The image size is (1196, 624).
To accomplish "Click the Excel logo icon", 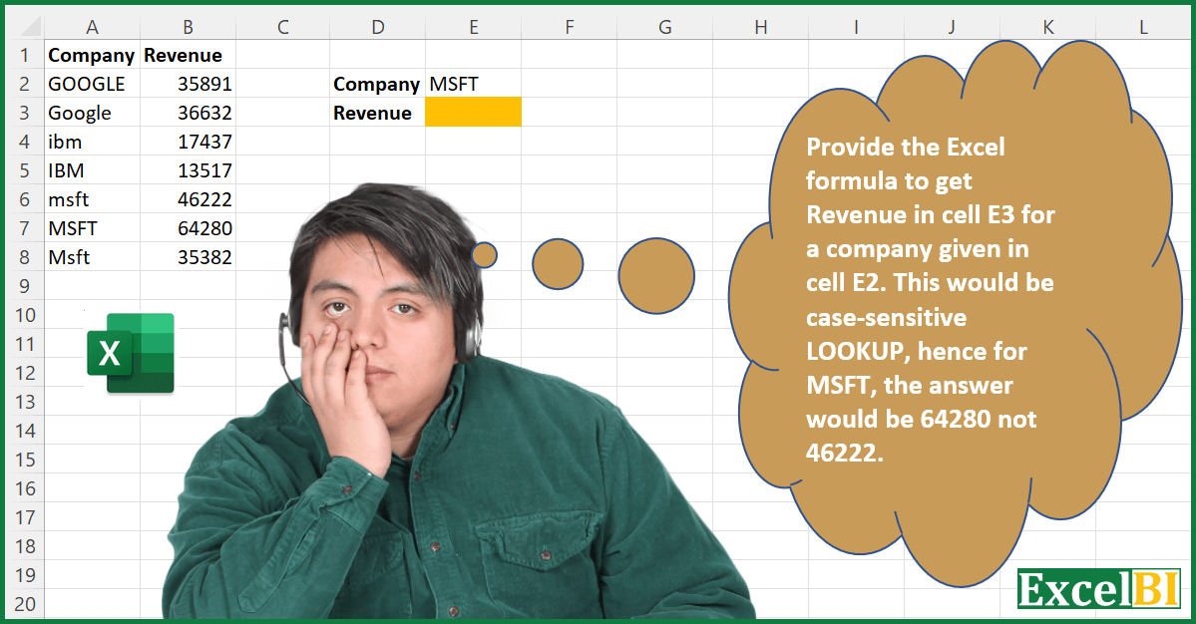I will 131,354.
